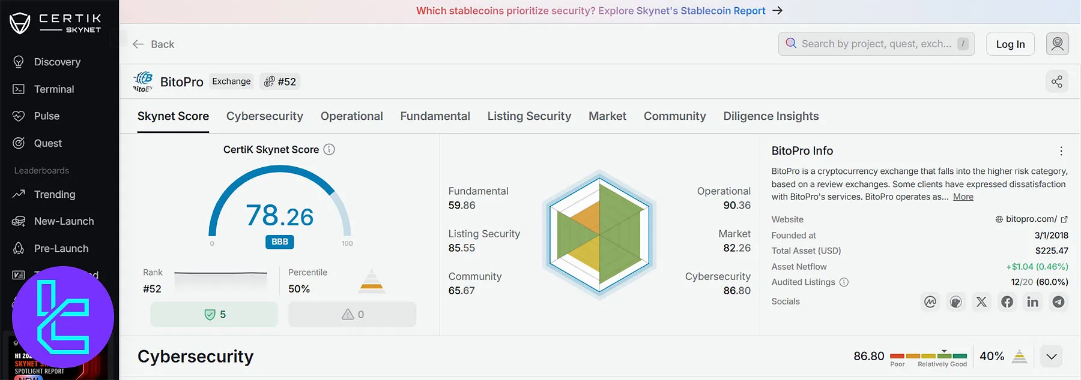Focus the project search field
Image resolution: width=1081 pixels, height=380 pixels.
(x=876, y=44)
